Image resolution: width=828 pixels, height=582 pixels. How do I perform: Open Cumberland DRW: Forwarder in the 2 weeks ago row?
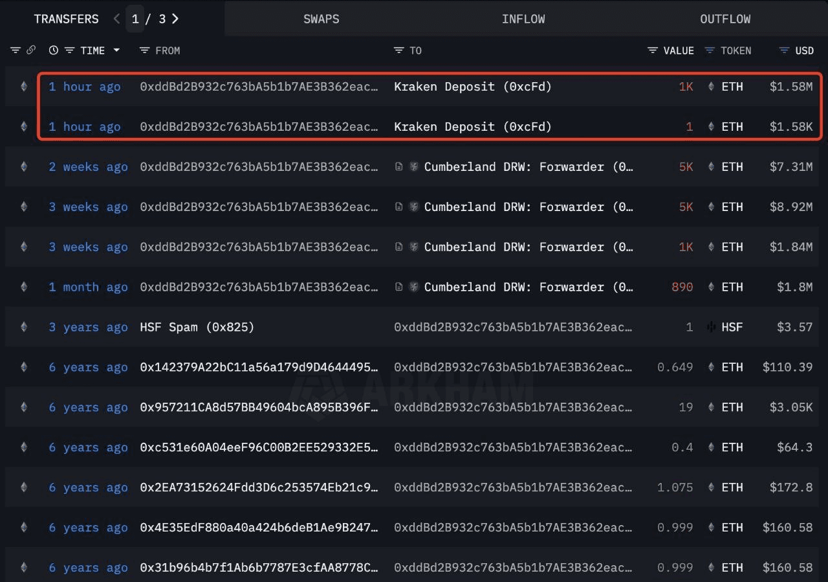tap(528, 166)
